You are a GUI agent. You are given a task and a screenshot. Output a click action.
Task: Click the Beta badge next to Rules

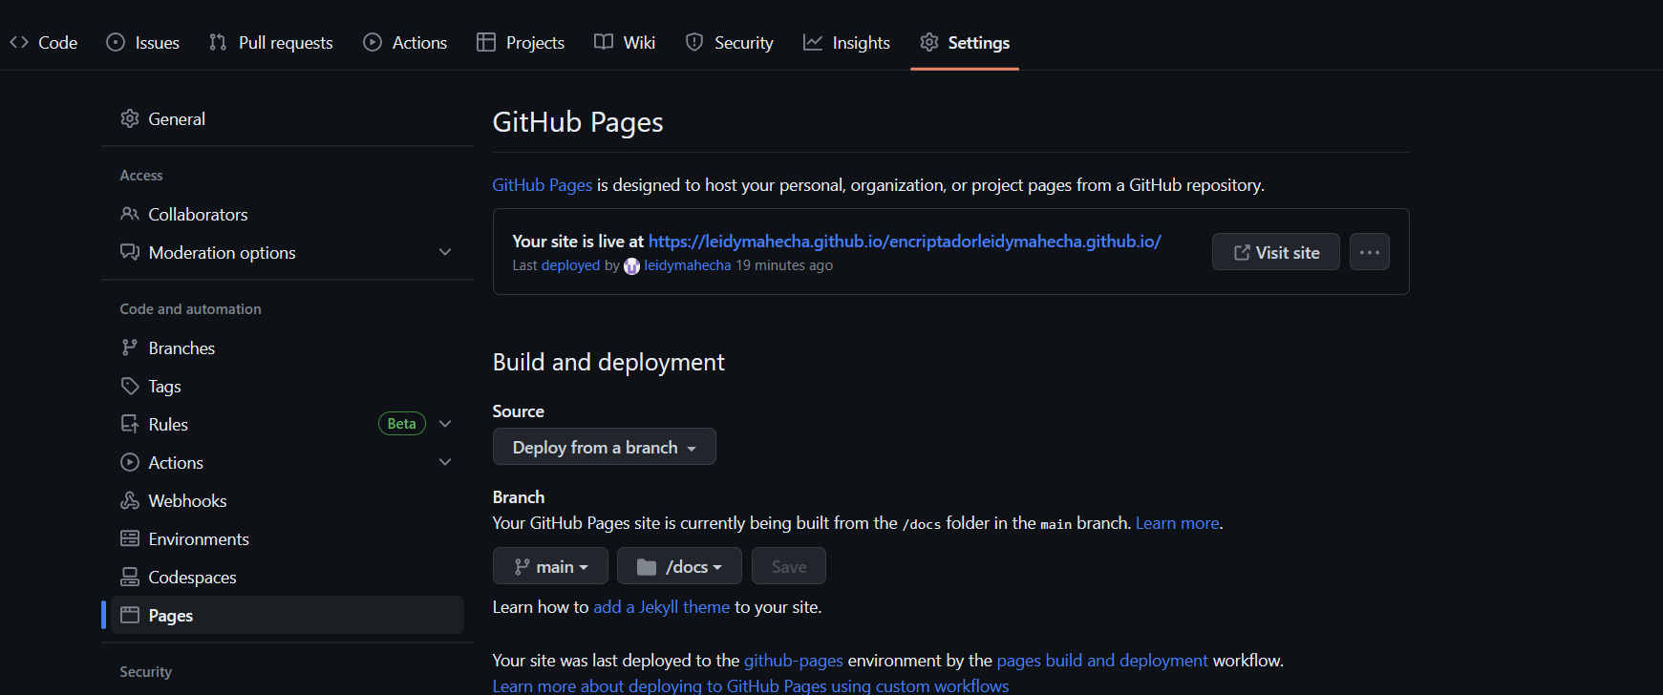pyautogui.click(x=402, y=424)
